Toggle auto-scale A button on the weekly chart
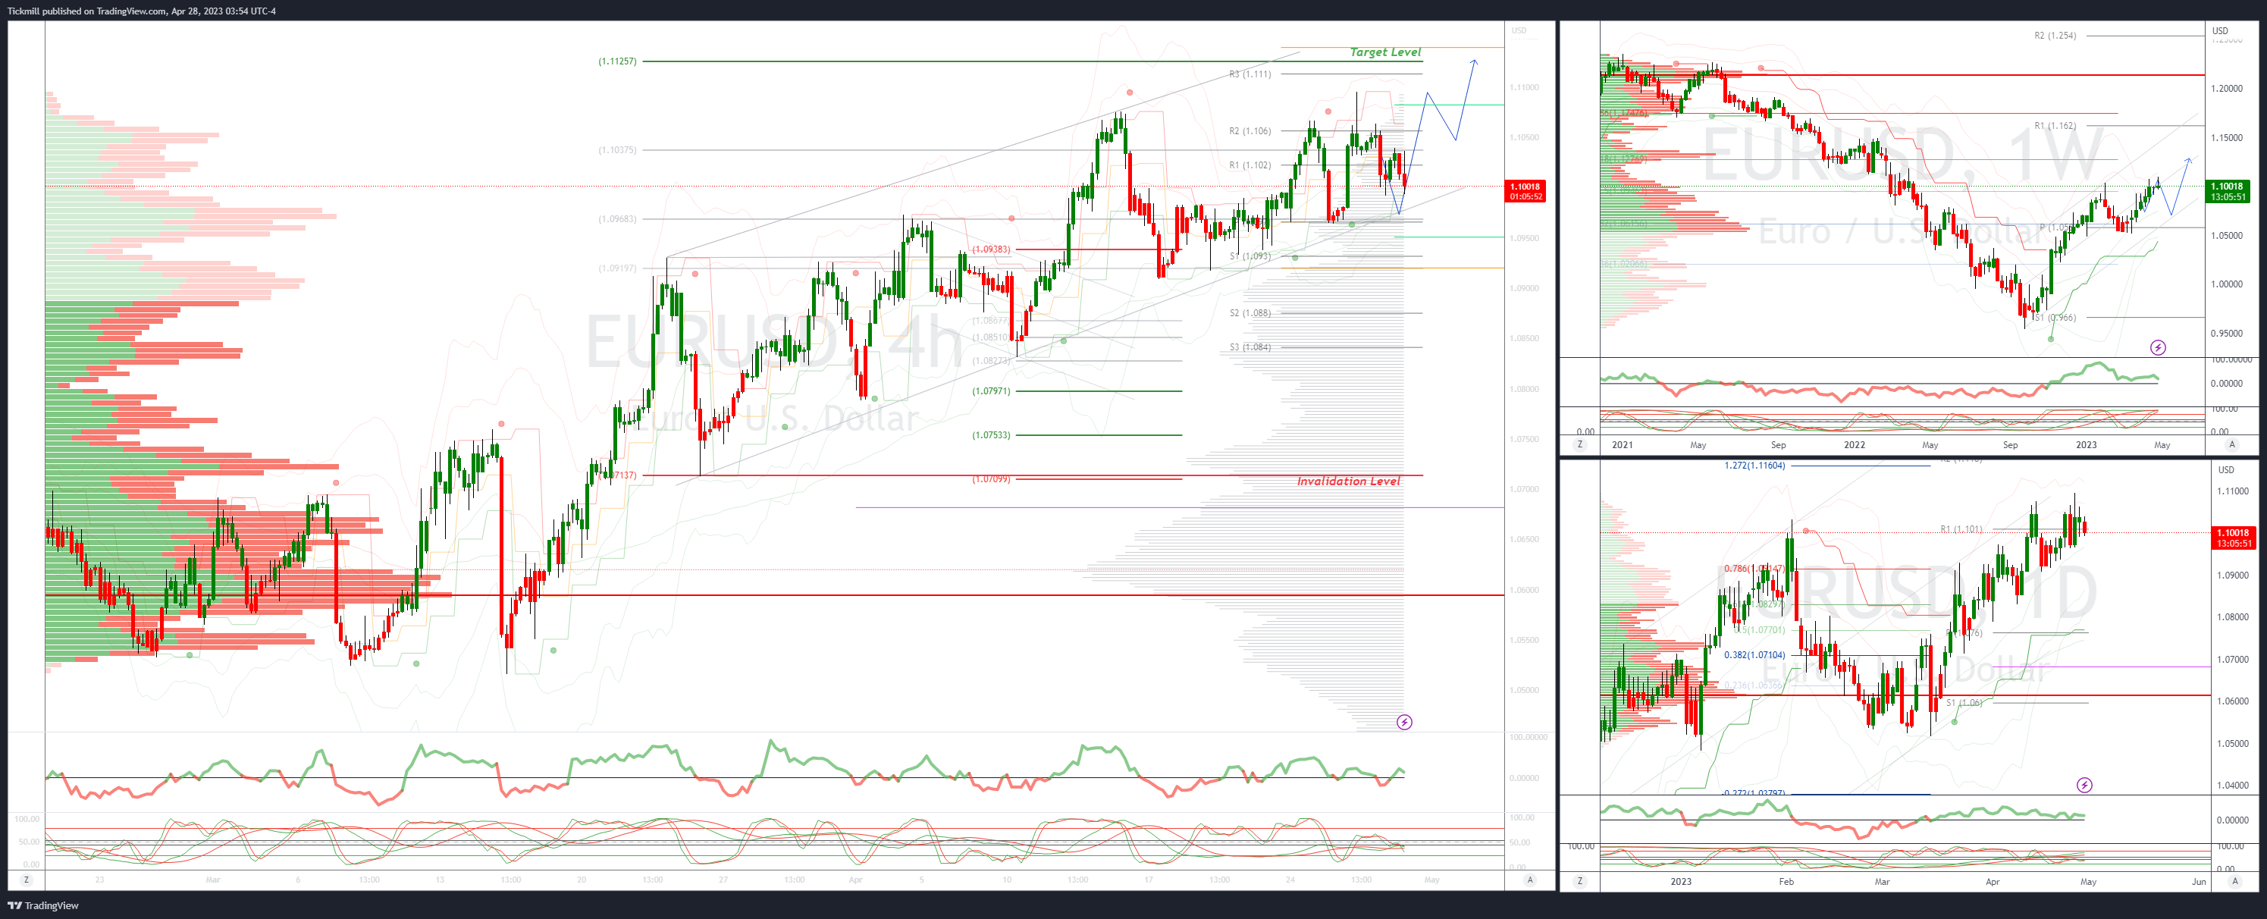 [x=2232, y=444]
